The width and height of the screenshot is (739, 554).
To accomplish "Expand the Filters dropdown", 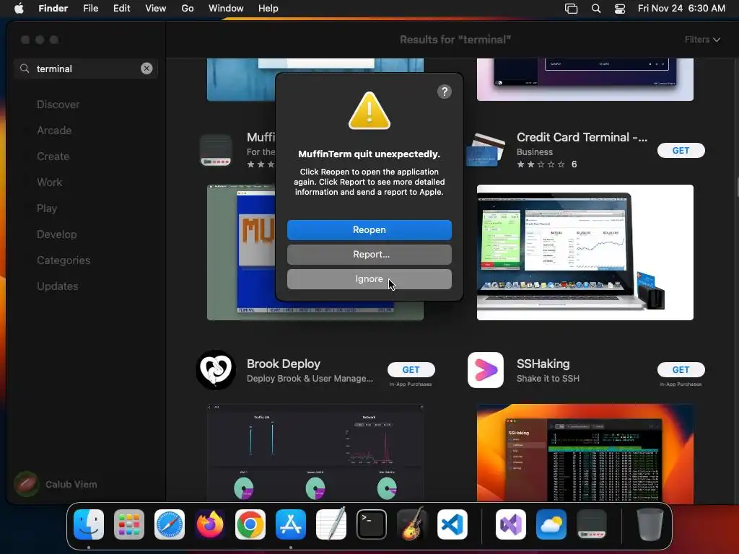I will 702,40.
